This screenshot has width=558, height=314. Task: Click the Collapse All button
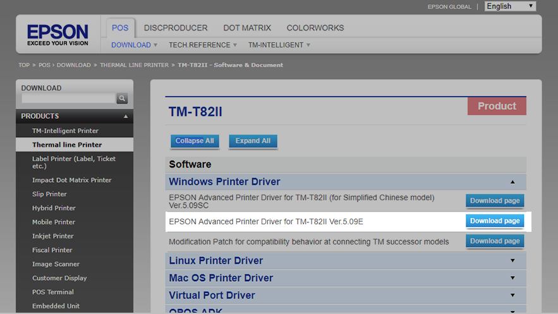tap(195, 141)
